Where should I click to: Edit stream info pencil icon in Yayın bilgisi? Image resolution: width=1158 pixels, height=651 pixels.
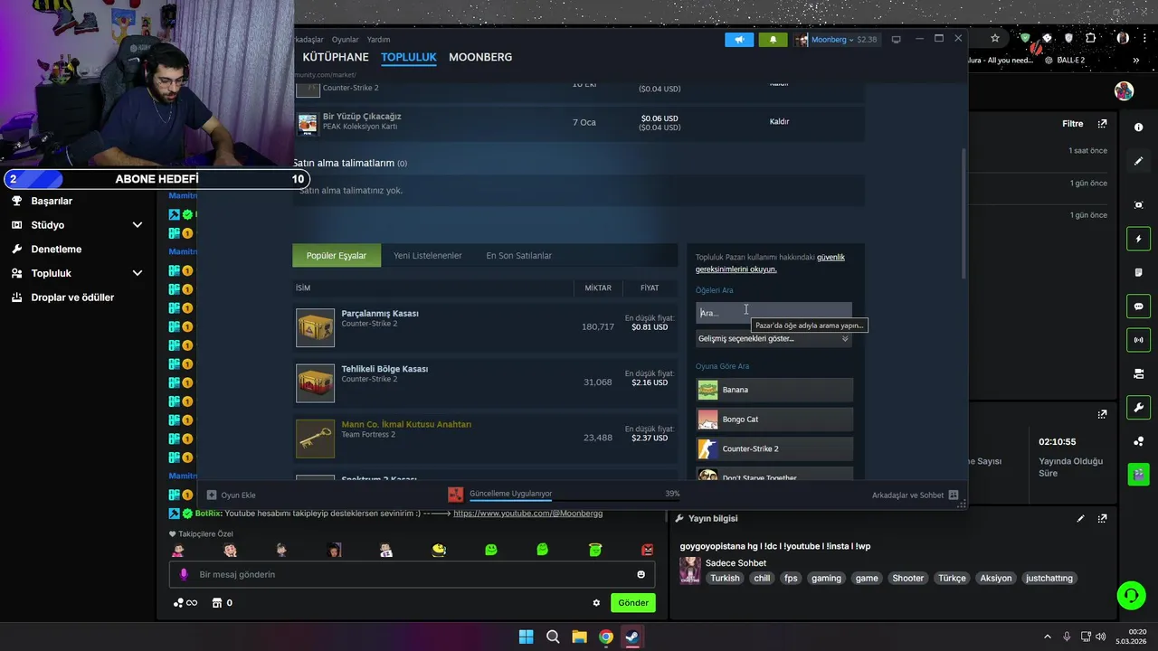1080,519
